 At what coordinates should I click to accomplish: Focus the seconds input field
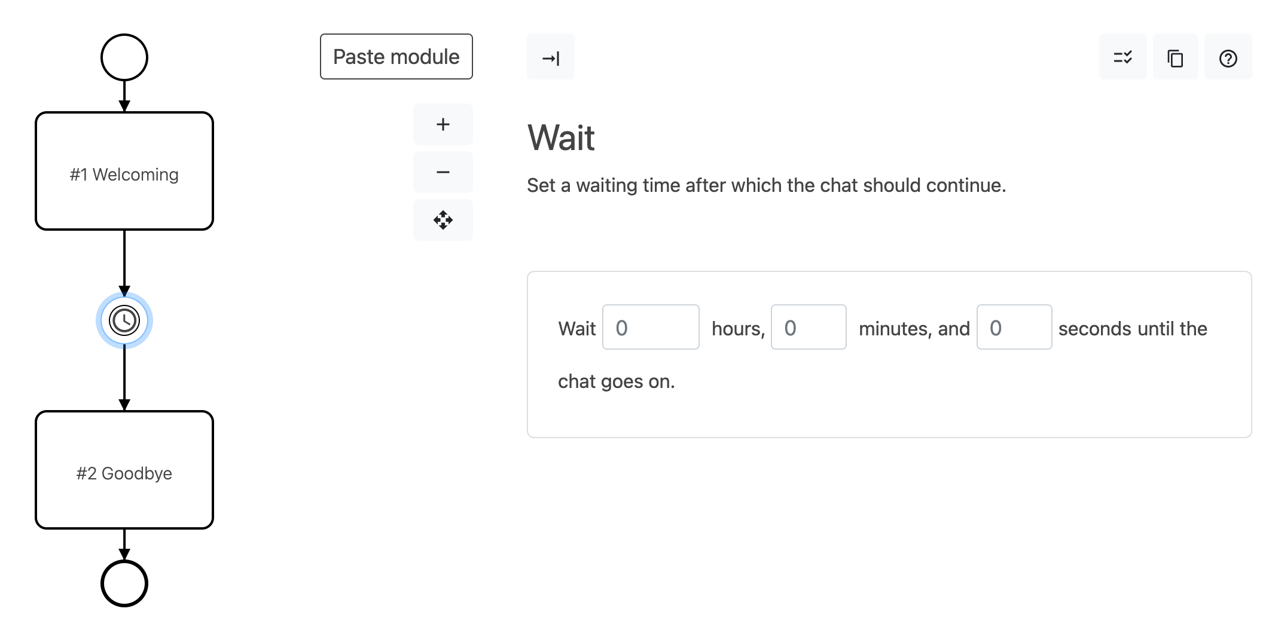[x=1014, y=328]
